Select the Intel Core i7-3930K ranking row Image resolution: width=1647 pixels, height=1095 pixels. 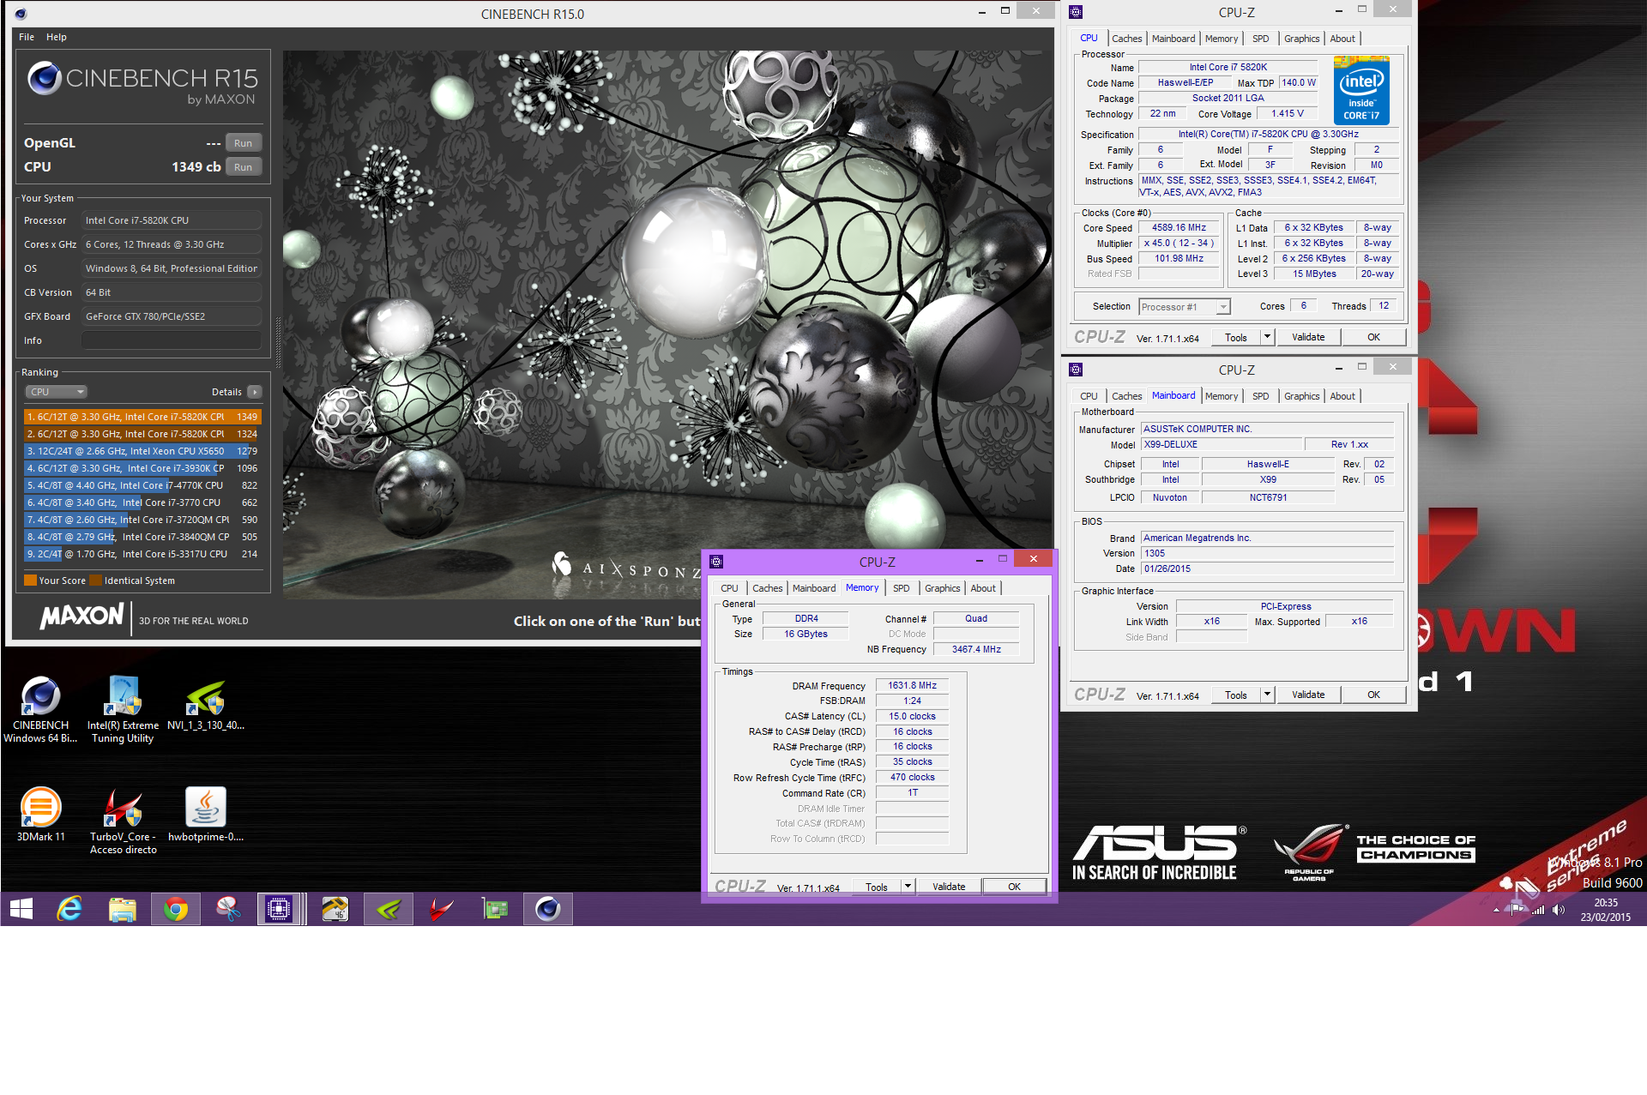[x=142, y=468]
